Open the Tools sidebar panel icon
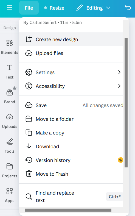Image resolution: width=135 pixels, height=216 pixels. [10, 141]
